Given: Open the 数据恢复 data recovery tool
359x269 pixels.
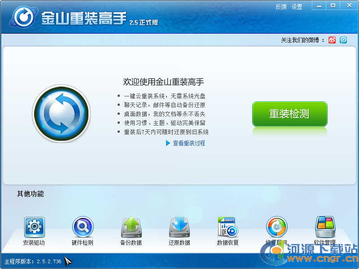Looking at the screenshot, I should click(x=228, y=227).
